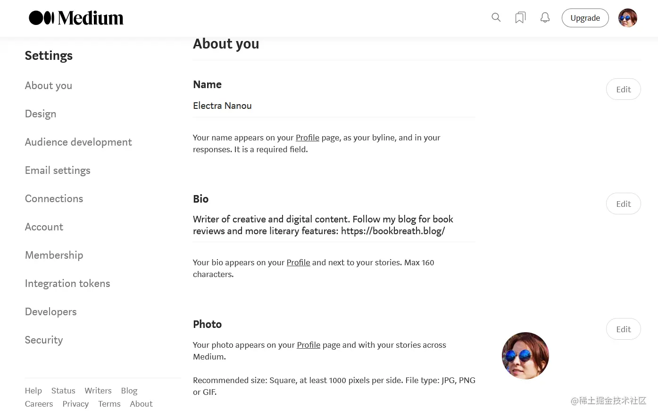
Task: Open the search magnifier icon
Action: 496,17
